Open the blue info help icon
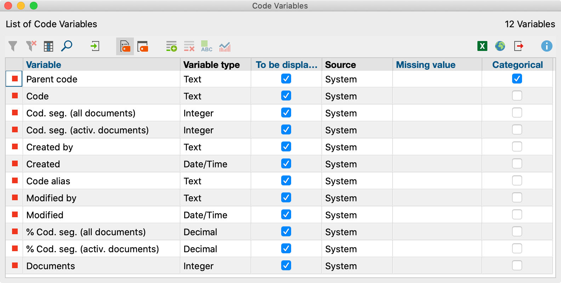561x283 pixels. [546, 46]
